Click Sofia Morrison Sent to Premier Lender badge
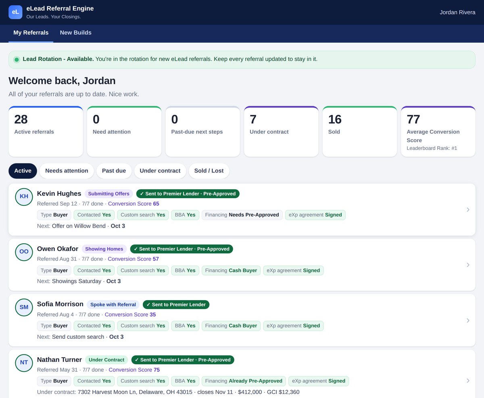484x398 pixels. click(x=176, y=305)
